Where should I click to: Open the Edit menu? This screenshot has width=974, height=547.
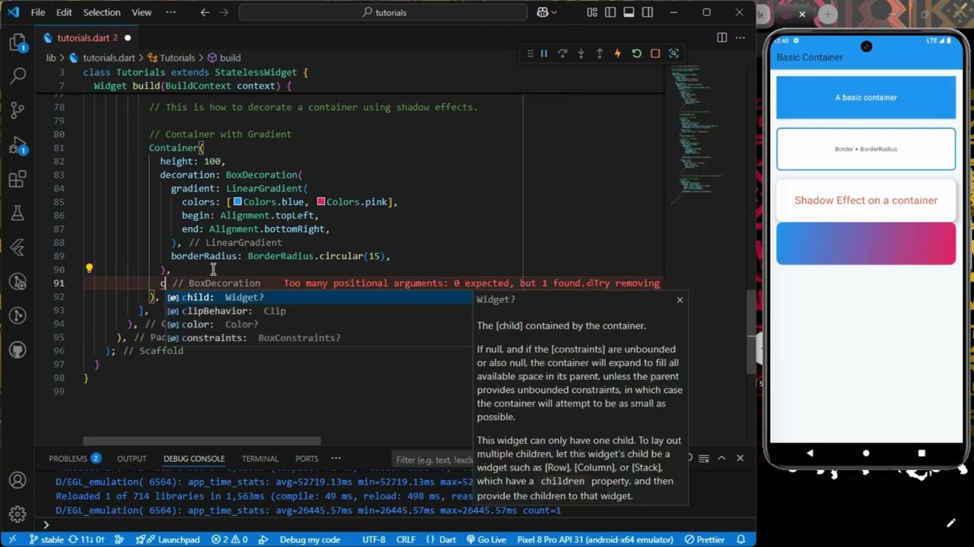tap(64, 12)
